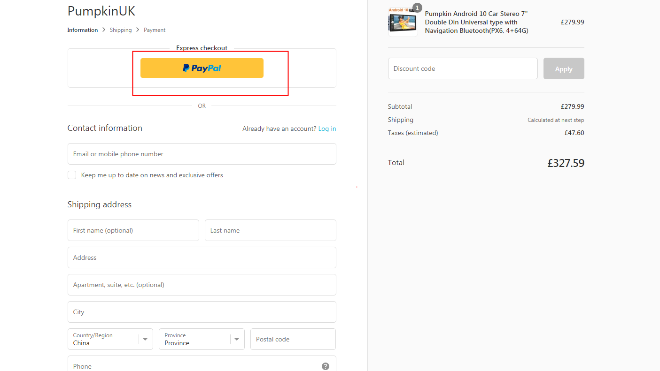This screenshot has width=660, height=371.
Task: Click the PayPal express checkout button
Action: point(202,68)
